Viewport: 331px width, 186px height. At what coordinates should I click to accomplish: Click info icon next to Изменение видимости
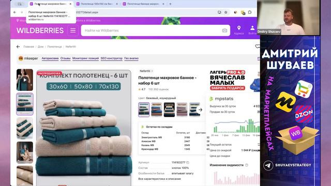(247, 165)
